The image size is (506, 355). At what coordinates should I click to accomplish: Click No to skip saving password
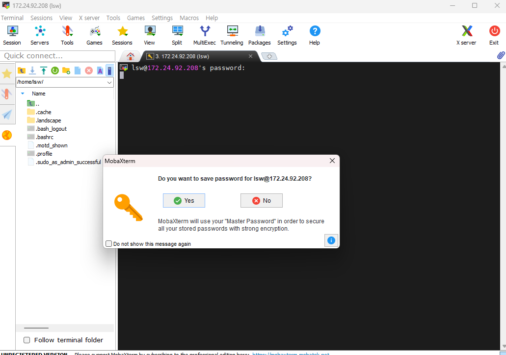(262, 200)
